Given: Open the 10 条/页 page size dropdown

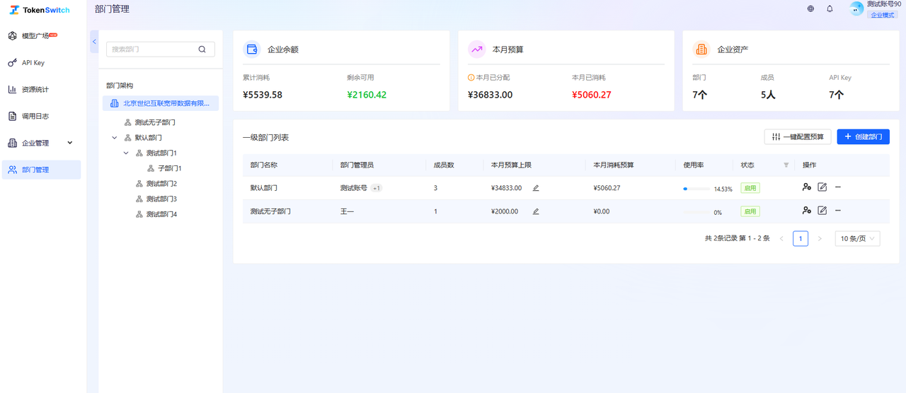Looking at the screenshot, I should [858, 239].
